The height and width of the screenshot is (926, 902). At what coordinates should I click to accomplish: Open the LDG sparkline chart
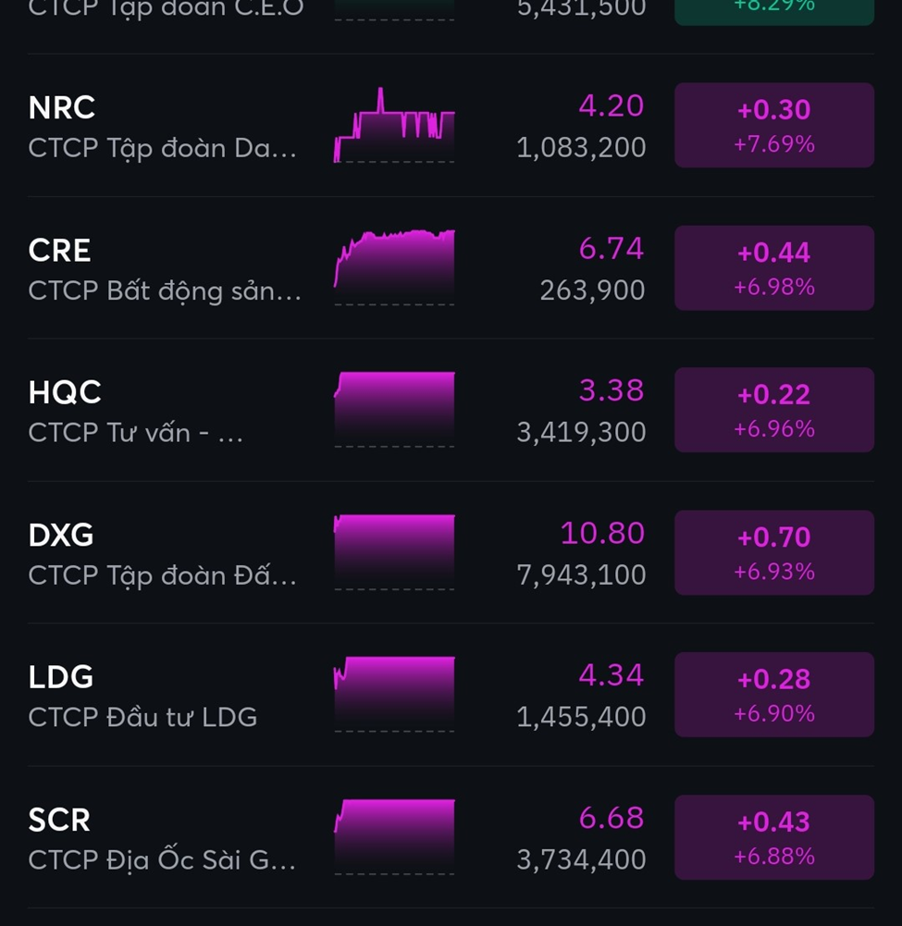pyautogui.click(x=394, y=695)
